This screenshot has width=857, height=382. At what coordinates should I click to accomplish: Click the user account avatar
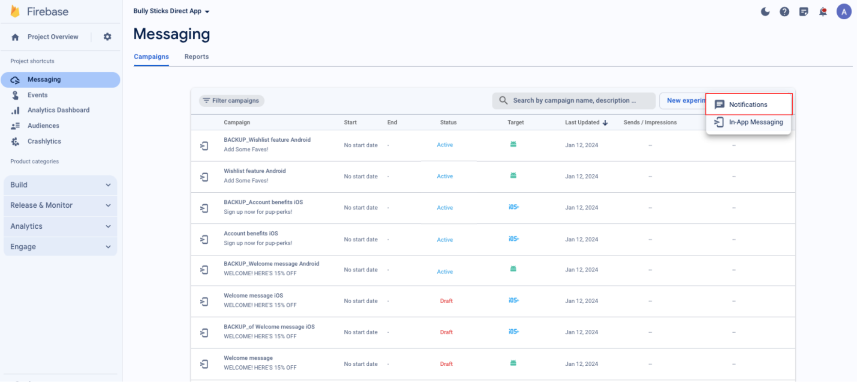pos(843,12)
